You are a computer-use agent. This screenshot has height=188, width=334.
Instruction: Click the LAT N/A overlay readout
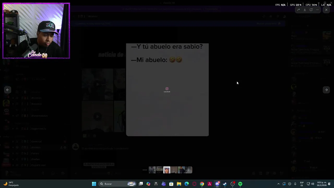point(326,5)
